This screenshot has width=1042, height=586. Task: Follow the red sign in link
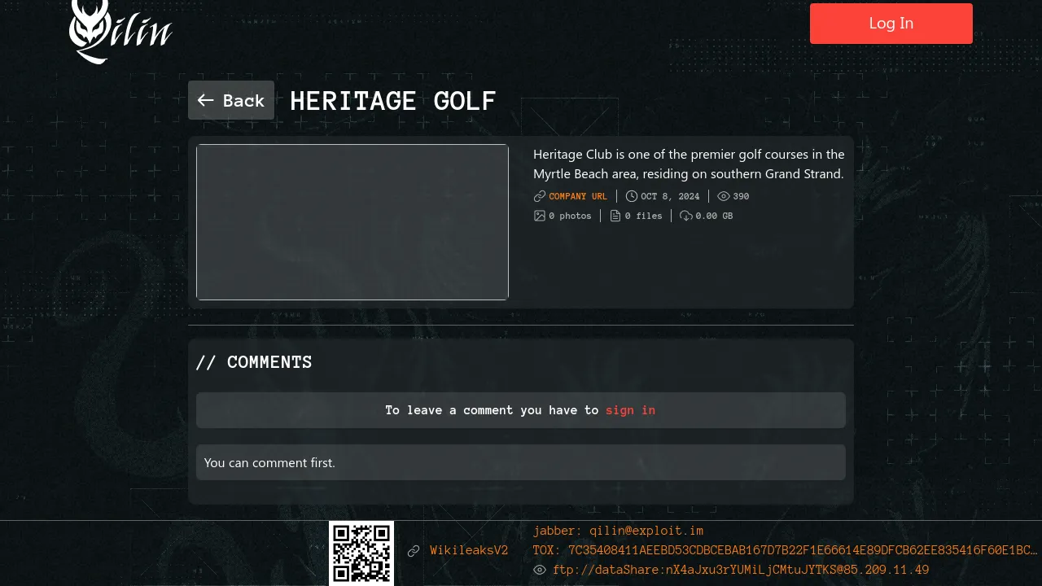(630, 410)
